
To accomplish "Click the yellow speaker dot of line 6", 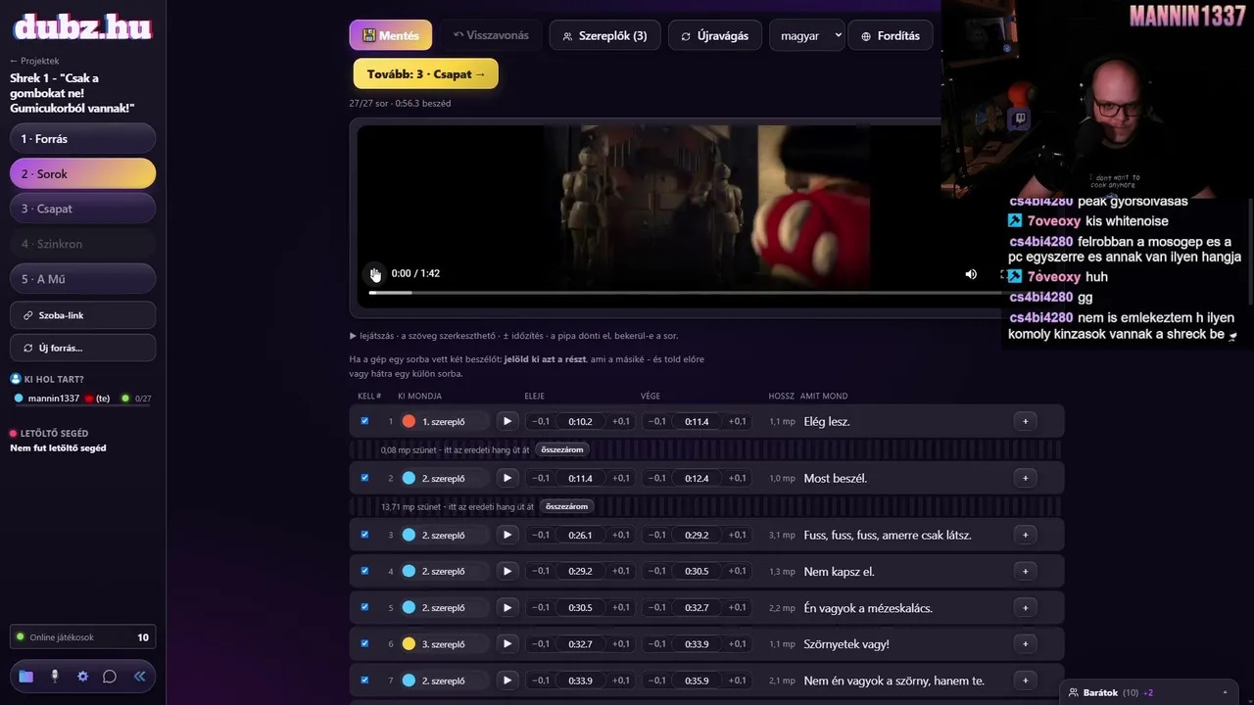I will 409,643.
